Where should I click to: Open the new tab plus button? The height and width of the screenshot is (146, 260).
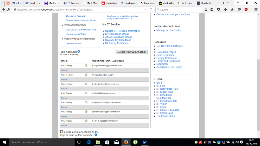(223, 3)
